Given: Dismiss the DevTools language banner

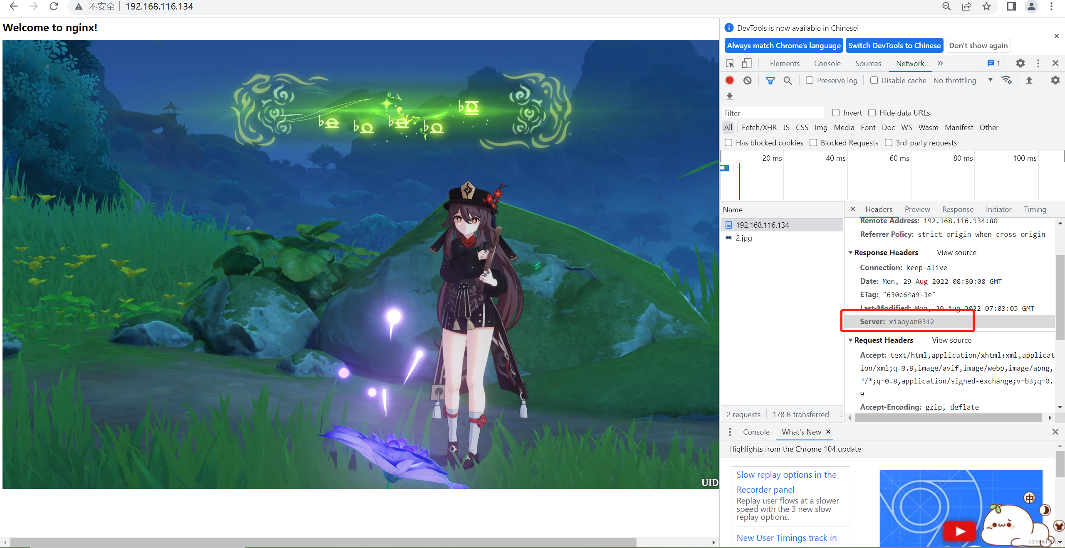Looking at the screenshot, I should 1056,36.
